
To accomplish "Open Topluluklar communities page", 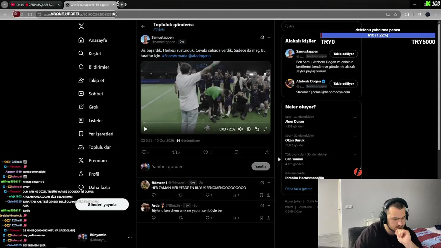I will pos(94,147).
